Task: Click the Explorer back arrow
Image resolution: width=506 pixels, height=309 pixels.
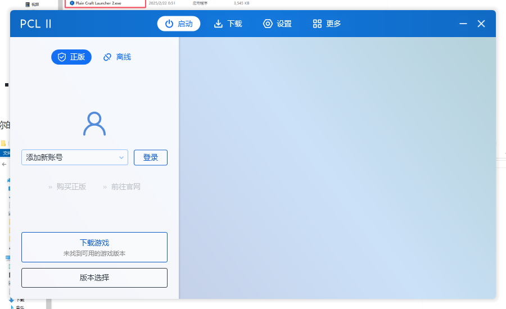Action: 4,164
